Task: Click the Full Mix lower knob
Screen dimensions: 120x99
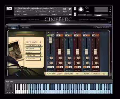Action: click(51, 63)
